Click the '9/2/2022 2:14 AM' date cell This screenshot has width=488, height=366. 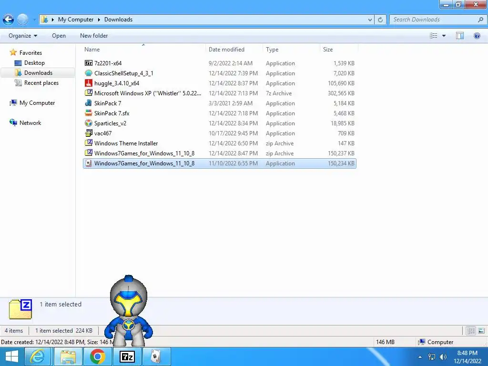pyautogui.click(x=230, y=63)
